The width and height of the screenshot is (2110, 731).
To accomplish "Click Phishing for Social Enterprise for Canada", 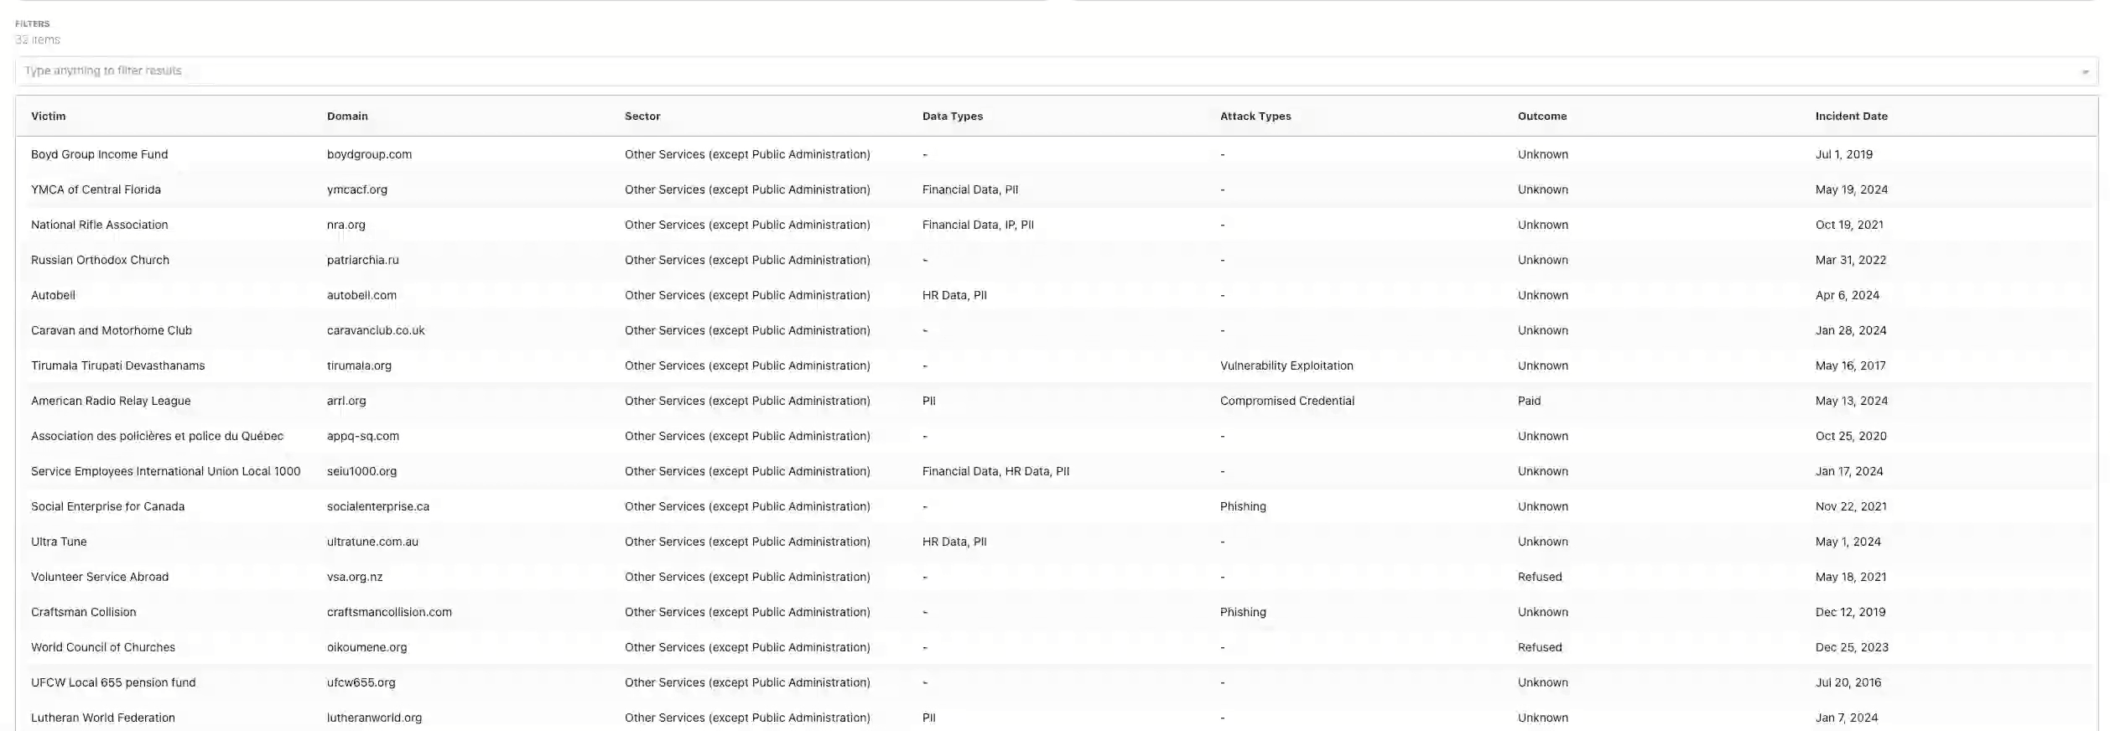I will click(x=1243, y=506).
